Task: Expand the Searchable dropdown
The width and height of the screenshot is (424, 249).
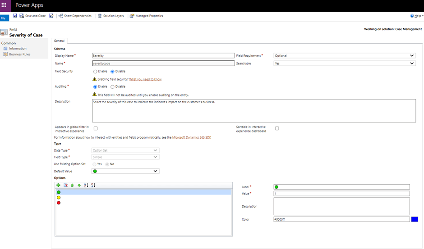Action: point(344,63)
